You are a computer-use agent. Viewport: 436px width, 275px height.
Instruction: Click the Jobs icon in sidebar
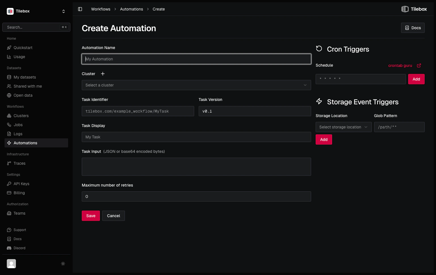coord(9,125)
